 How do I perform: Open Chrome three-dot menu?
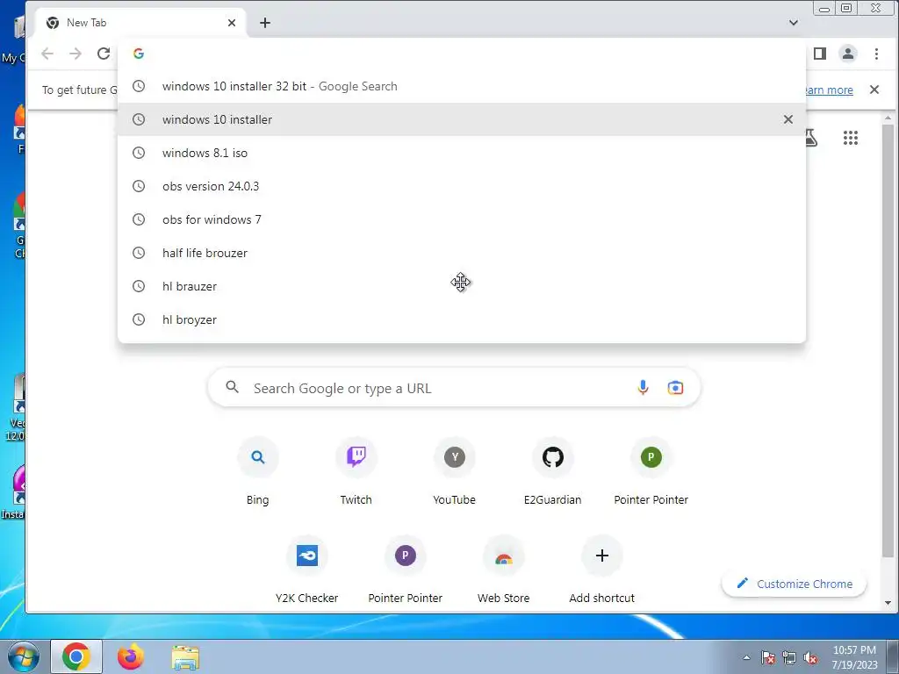(x=876, y=54)
